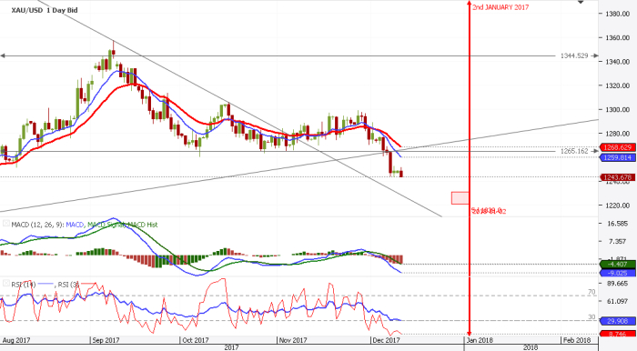
Task: Click the XAU/USD 1 Day Bid title
Action: click(45, 10)
